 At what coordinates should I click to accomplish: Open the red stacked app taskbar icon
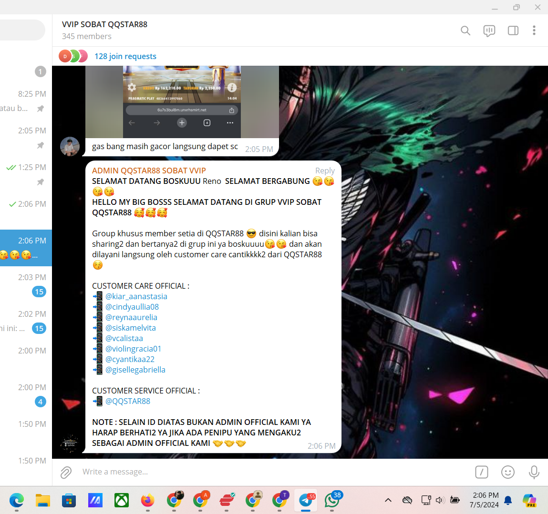pyautogui.click(x=227, y=500)
